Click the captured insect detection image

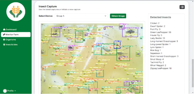pyautogui.click(x=92, y=59)
